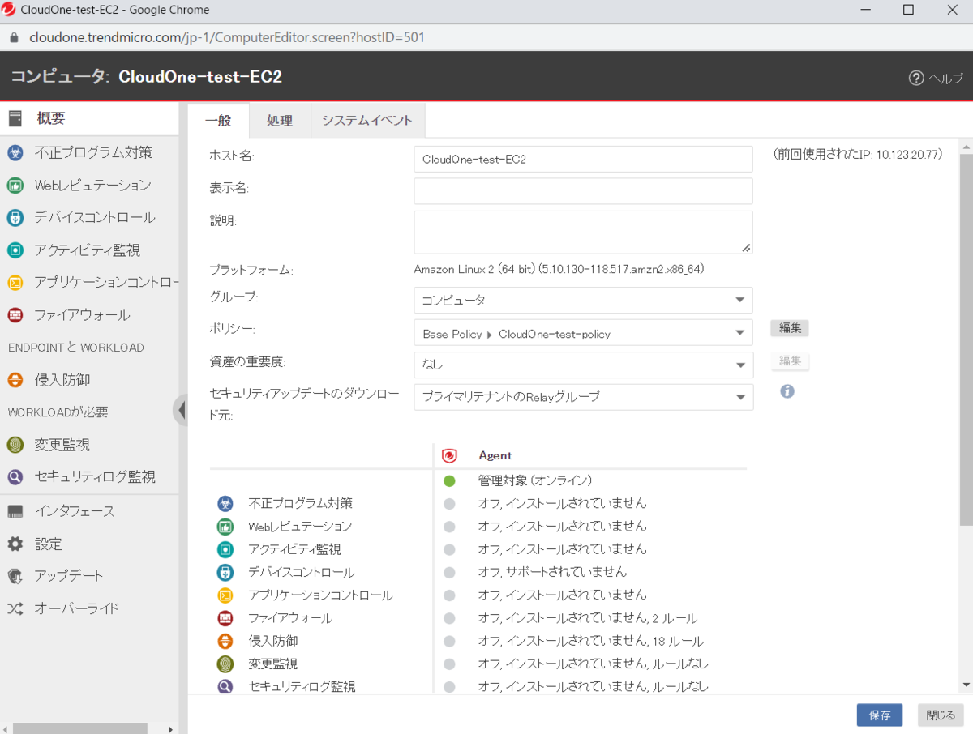The height and width of the screenshot is (734, 973).
Task: Click アプリケーションコントロール icon in the status table
Action: (225, 595)
